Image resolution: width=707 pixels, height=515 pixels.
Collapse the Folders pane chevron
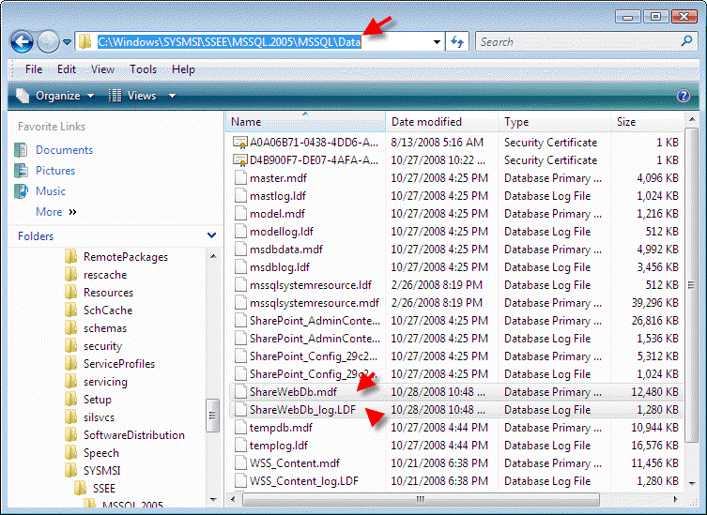[211, 235]
